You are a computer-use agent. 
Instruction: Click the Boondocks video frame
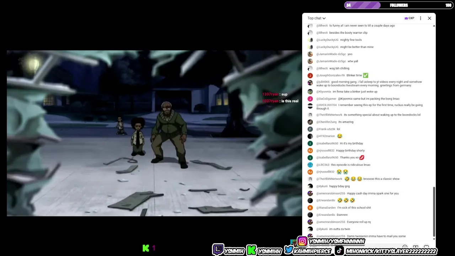point(154,133)
